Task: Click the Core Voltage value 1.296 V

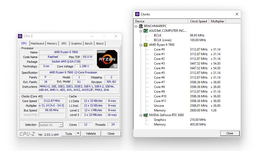Action: click(84, 66)
